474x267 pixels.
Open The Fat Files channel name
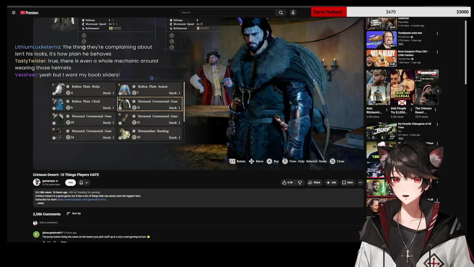[404, 59]
